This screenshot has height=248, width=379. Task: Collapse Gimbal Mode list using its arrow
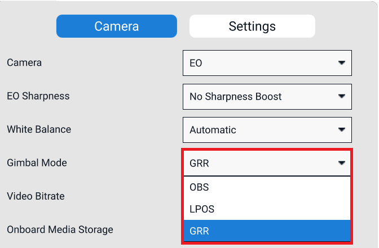[x=341, y=163]
